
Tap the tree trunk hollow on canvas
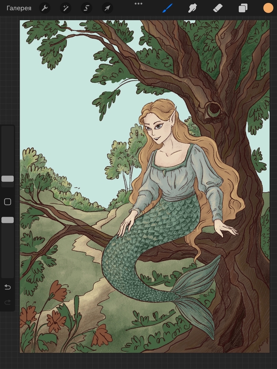click(x=213, y=109)
